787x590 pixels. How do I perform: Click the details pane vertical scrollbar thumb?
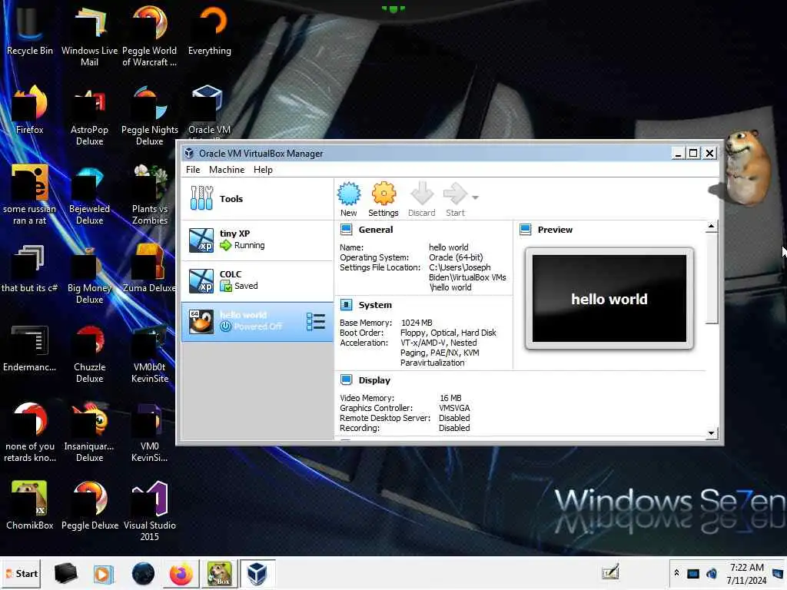pyautogui.click(x=711, y=278)
